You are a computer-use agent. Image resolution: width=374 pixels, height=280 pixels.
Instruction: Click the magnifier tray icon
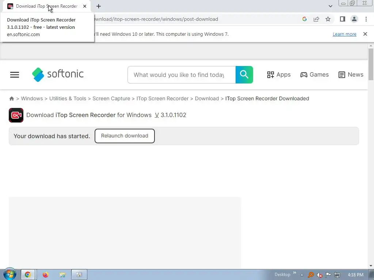point(310,275)
